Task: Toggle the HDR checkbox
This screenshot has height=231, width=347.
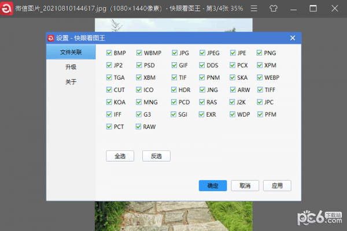Action: click(173, 90)
